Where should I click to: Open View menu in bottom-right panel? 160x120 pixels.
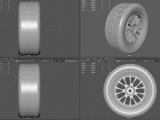coord(82,59)
